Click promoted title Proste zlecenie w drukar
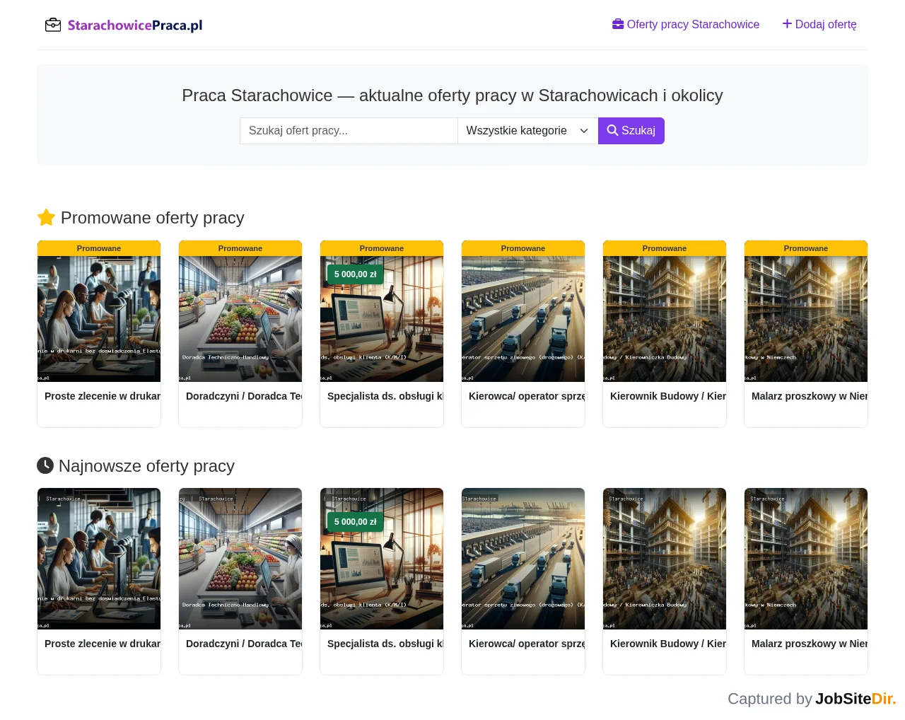Screen dimensions: 905x720 [x=103, y=396]
